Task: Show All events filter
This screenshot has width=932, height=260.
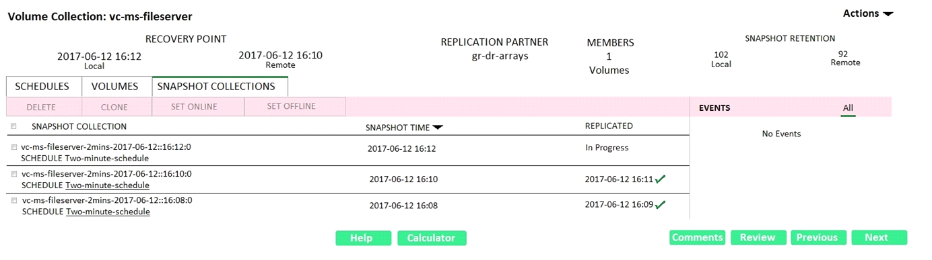Action: coord(848,107)
